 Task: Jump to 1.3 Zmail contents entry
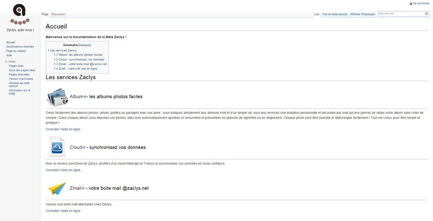(80, 64)
